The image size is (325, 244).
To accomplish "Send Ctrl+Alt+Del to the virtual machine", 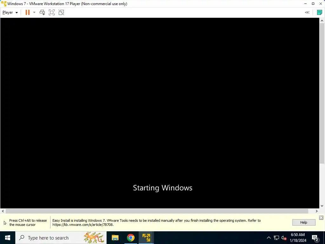I will pyautogui.click(x=42, y=12).
